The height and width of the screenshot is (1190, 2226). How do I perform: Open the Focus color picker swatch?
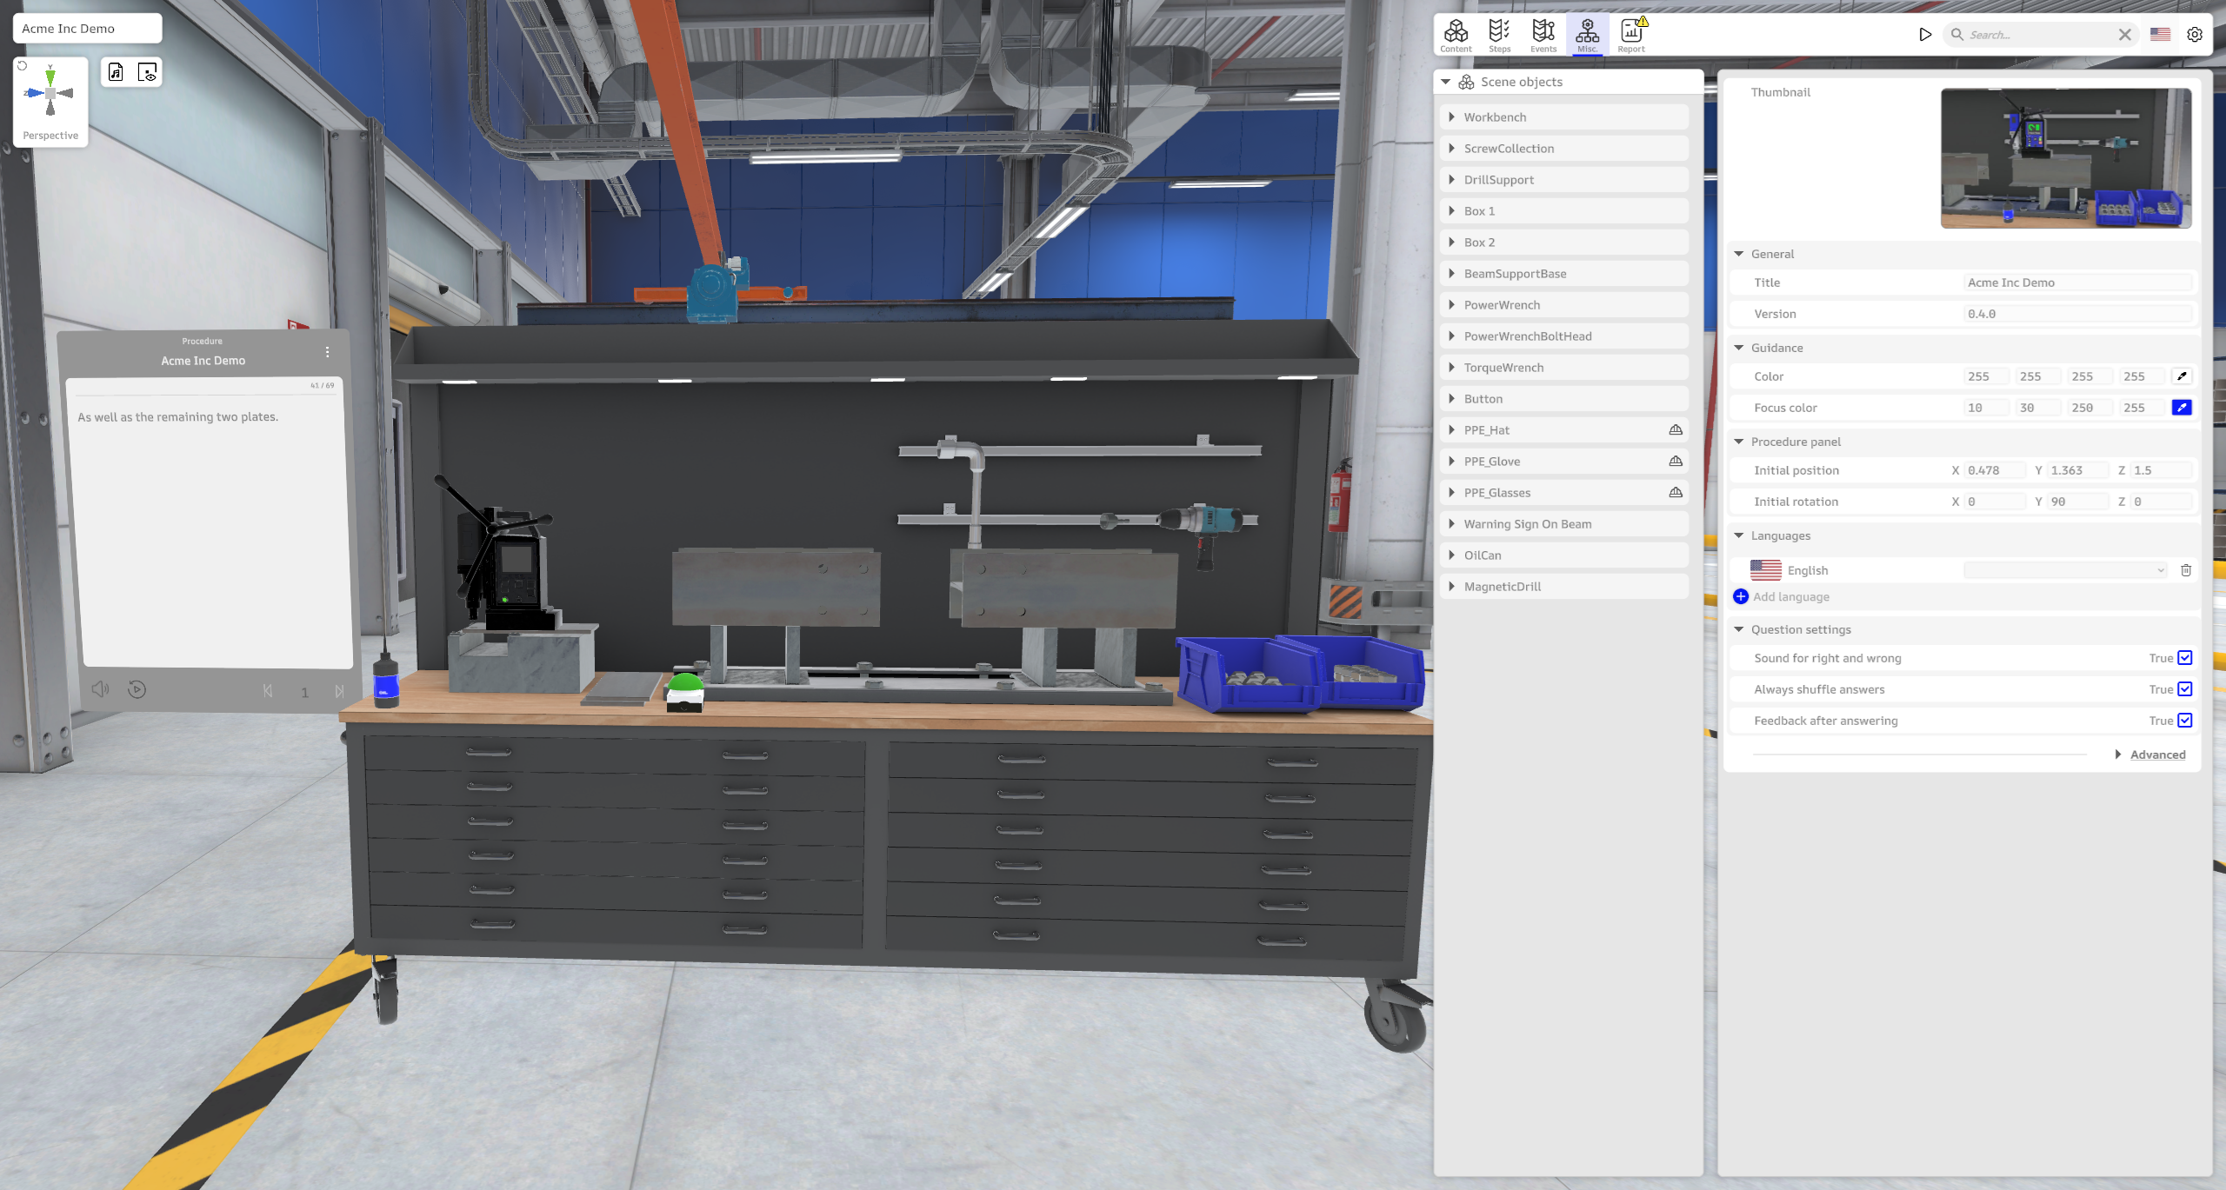(x=2182, y=408)
